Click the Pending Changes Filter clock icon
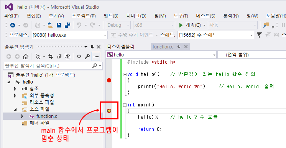Viewport: 286px width, 148px height. (38, 56)
